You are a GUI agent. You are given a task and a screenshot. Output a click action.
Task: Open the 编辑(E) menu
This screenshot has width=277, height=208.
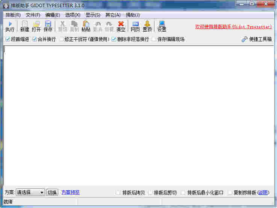pos(53,15)
